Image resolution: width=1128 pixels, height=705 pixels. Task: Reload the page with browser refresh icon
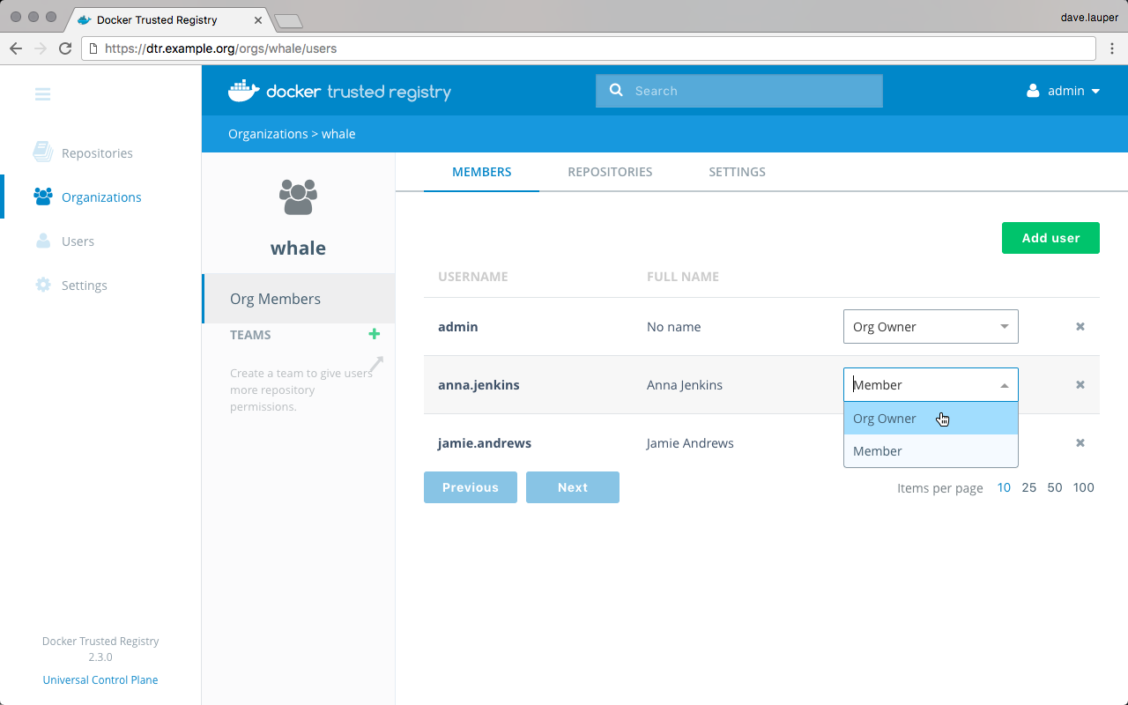coord(65,48)
